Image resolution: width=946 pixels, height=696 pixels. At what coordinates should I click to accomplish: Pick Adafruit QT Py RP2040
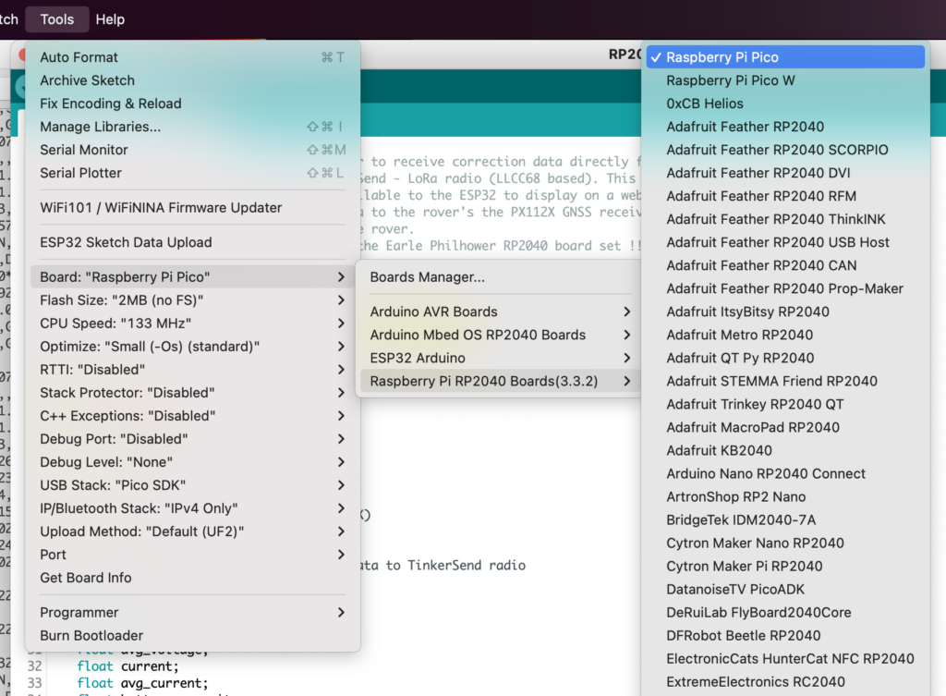[x=785, y=358]
